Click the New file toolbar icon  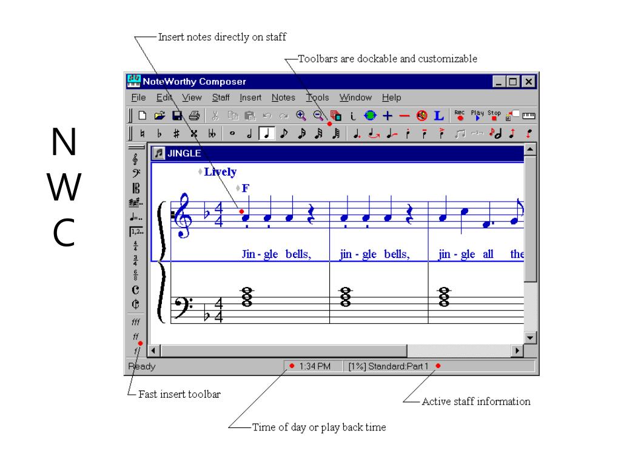[143, 116]
